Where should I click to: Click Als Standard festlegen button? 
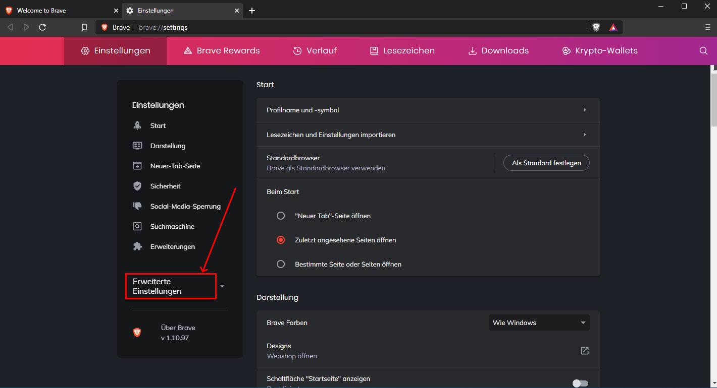[546, 163]
